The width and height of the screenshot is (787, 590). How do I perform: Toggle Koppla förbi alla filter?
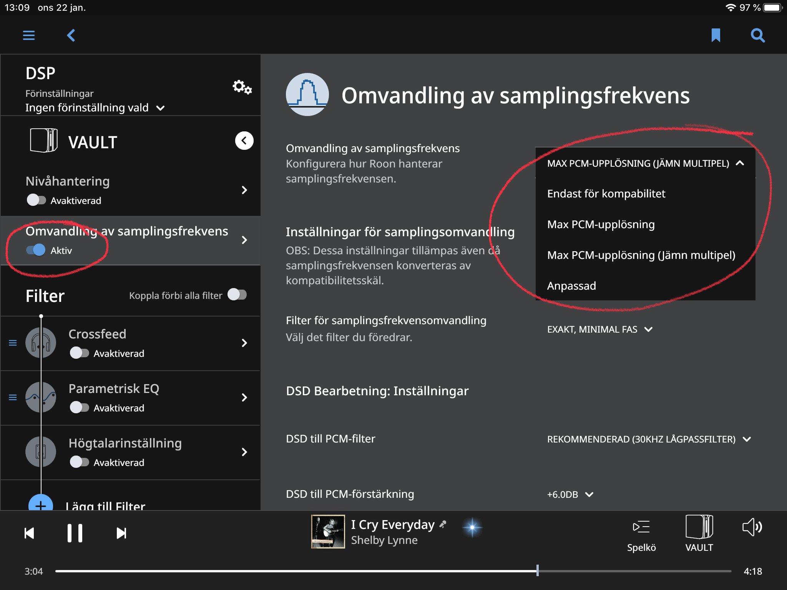[x=237, y=295]
